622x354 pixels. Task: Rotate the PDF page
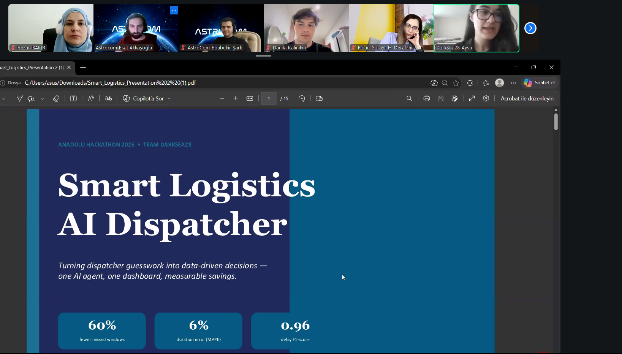(302, 98)
